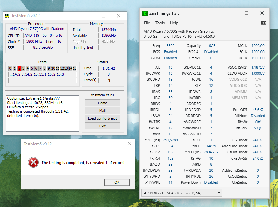The height and width of the screenshot is (207, 278).
Task: Click the Time 1:31.42 status value
Action: (109, 68)
